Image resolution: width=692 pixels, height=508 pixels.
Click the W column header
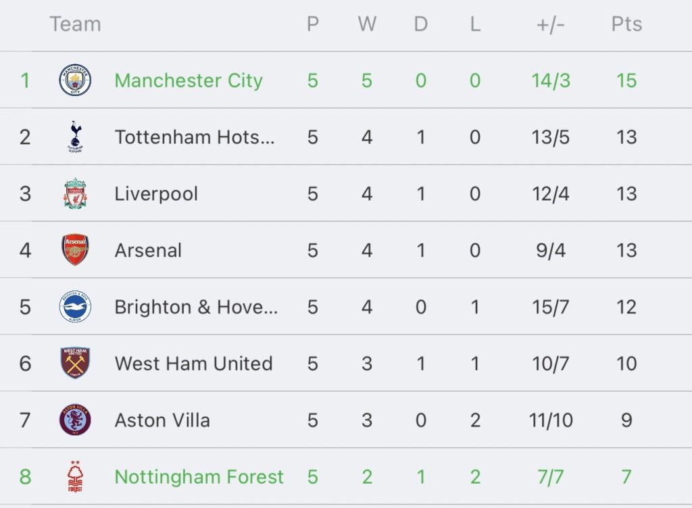click(x=367, y=24)
